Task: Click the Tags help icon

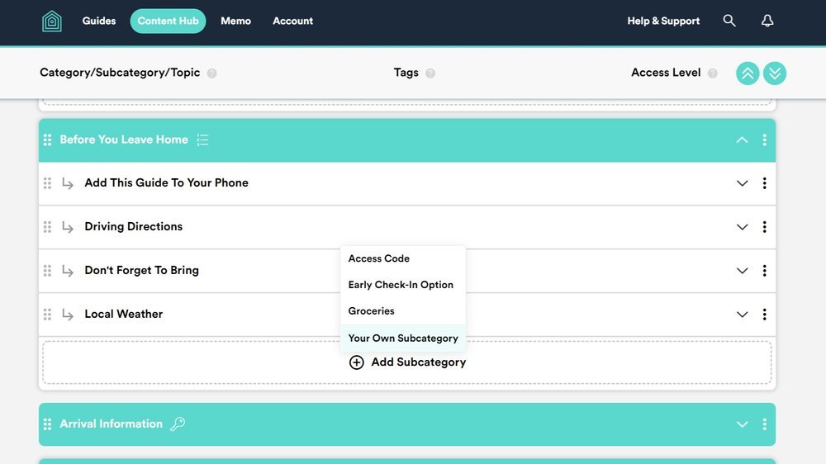Action: 430,73
